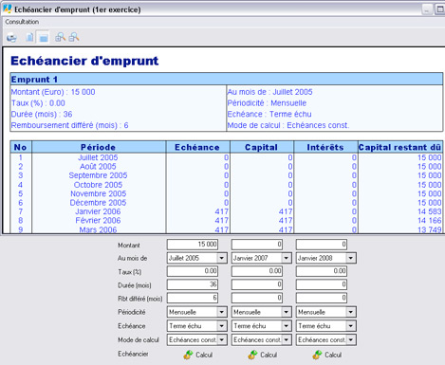Click the Calcul icon for third loan
The height and width of the screenshot is (365, 445).
coord(317,355)
